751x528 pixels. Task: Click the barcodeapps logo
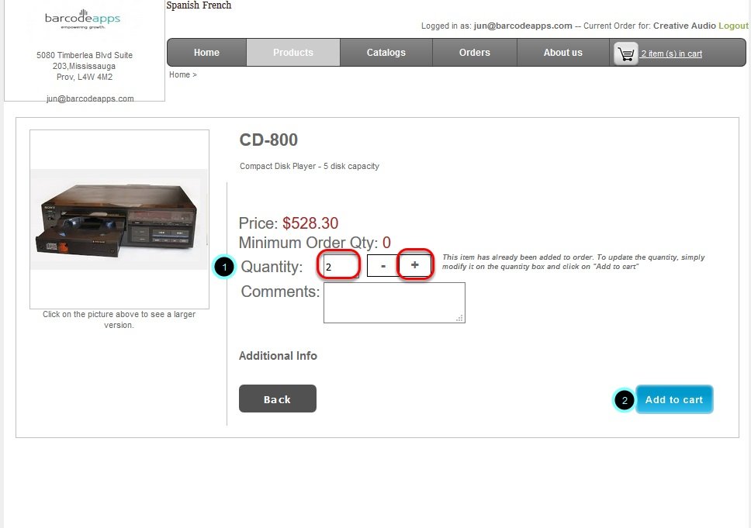coord(82,19)
